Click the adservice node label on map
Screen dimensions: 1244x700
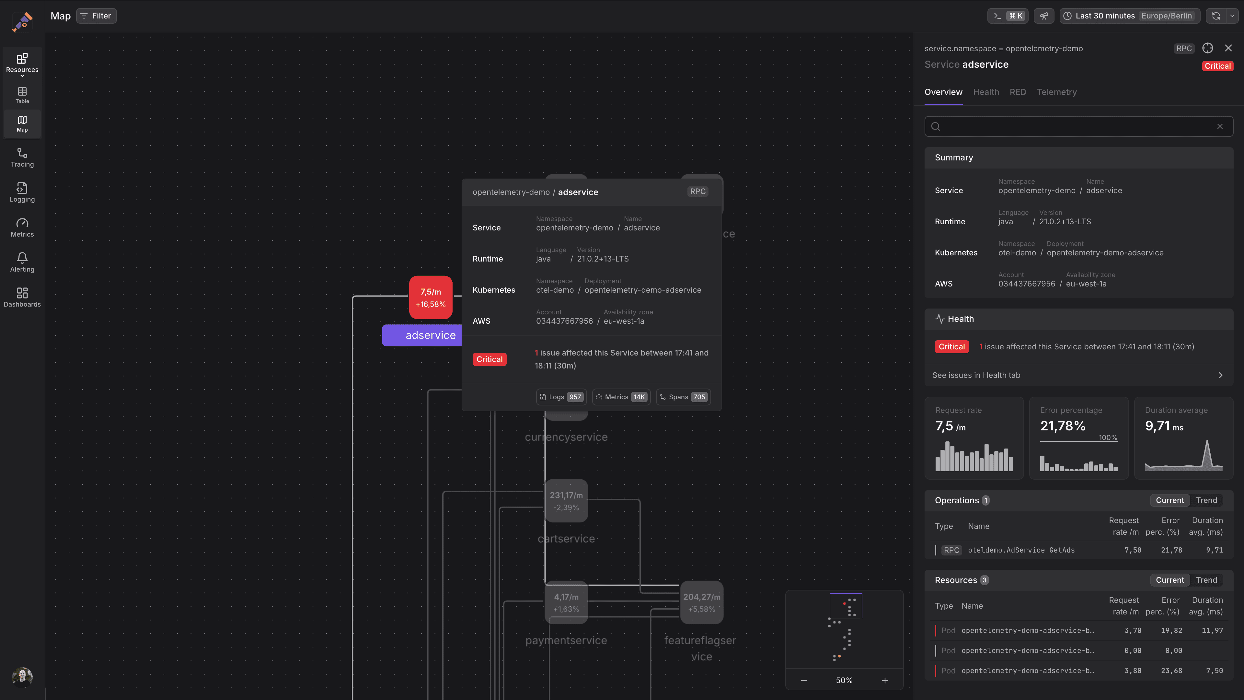[x=421, y=335]
